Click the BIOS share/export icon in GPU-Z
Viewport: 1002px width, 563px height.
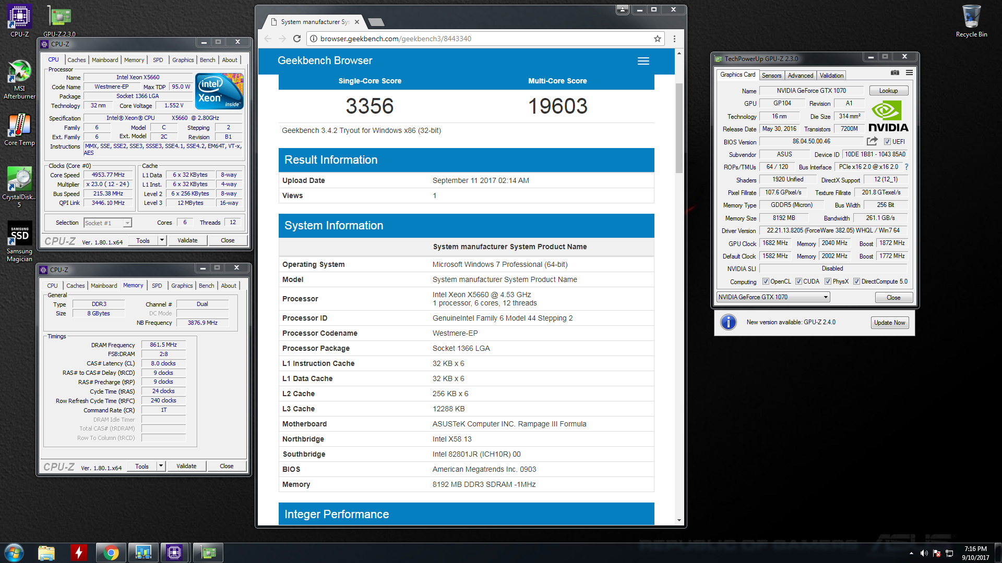872,141
